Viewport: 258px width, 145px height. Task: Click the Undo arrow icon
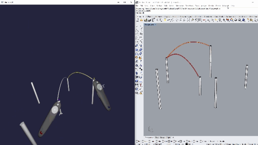[x=169, y=20]
